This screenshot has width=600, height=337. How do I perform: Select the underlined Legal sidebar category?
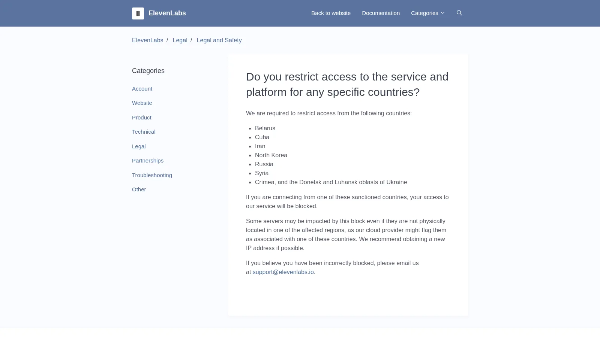coord(139,146)
